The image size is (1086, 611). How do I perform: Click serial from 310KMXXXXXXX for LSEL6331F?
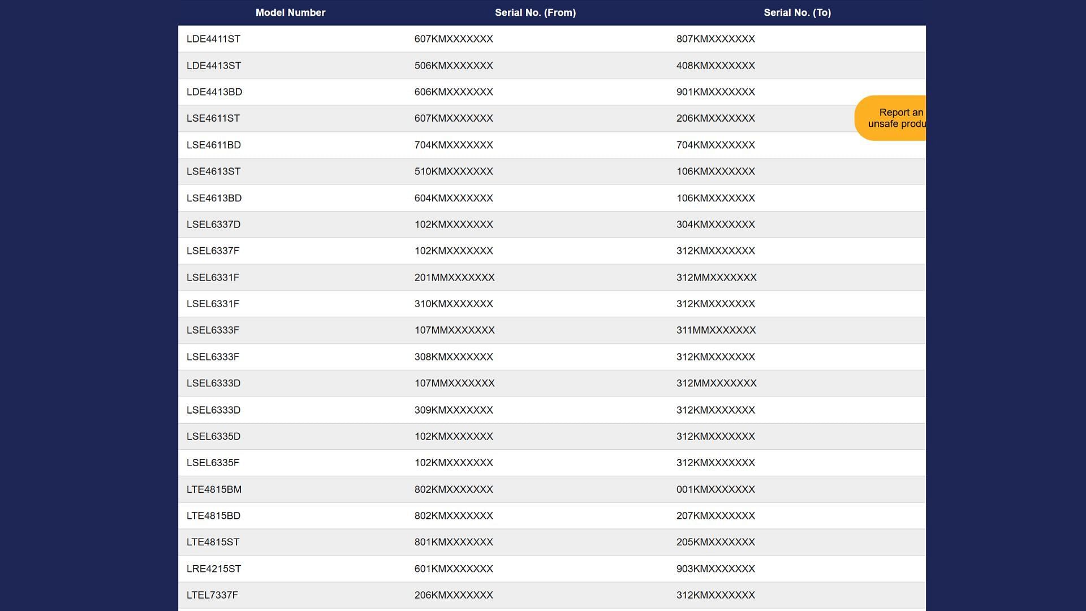point(454,304)
